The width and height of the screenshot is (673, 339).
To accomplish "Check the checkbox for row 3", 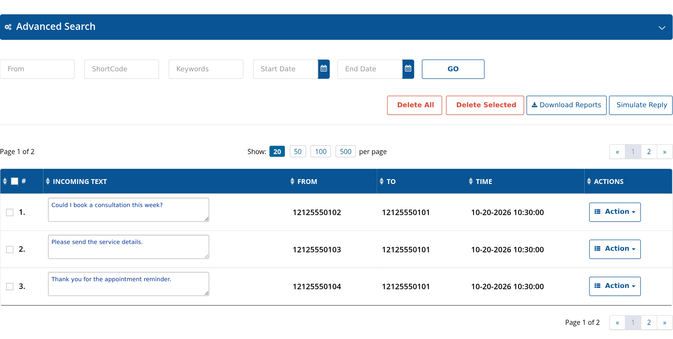I will click(10, 287).
